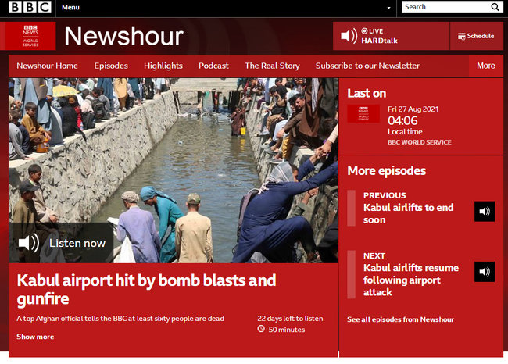Open the Schedule link
Image resolution: width=508 pixels, height=364 pixels.
point(481,36)
